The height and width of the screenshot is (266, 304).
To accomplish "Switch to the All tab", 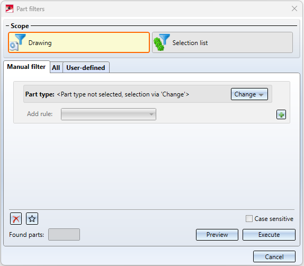I will coord(56,67).
